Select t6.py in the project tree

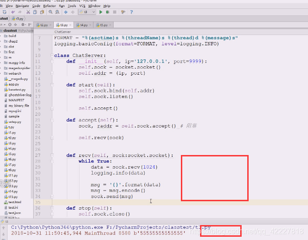coord(12,159)
